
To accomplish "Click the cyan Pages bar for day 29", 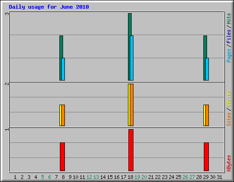I will (207, 69).
